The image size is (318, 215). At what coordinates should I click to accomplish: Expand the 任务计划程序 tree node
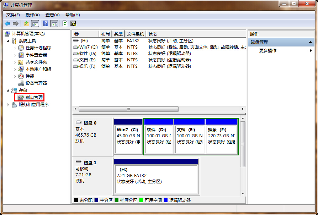15,48
